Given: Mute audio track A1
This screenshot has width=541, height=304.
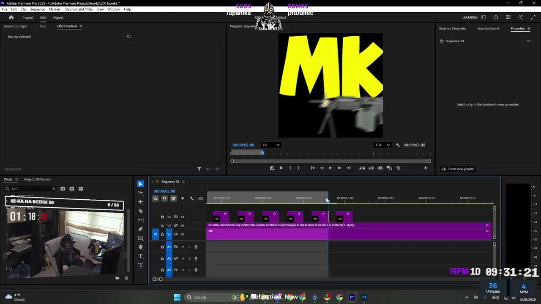Looking at the screenshot, I should point(183,247).
